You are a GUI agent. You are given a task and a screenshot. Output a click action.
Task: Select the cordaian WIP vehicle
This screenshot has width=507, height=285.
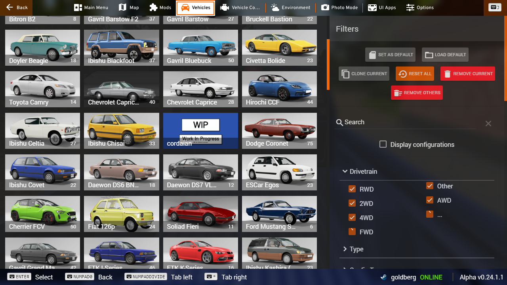pyautogui.click(x=200, y=131)
